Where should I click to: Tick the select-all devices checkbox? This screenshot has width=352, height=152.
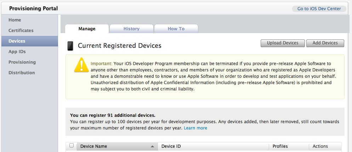click(72, 146)
